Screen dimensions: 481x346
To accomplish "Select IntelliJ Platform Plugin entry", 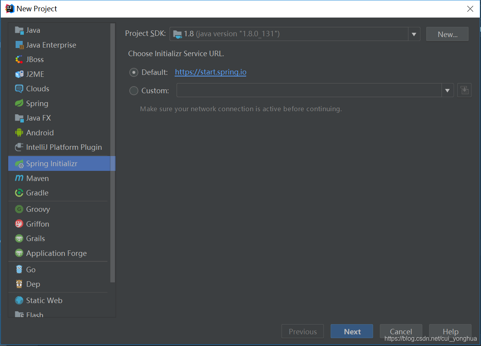I will point(59,147).
